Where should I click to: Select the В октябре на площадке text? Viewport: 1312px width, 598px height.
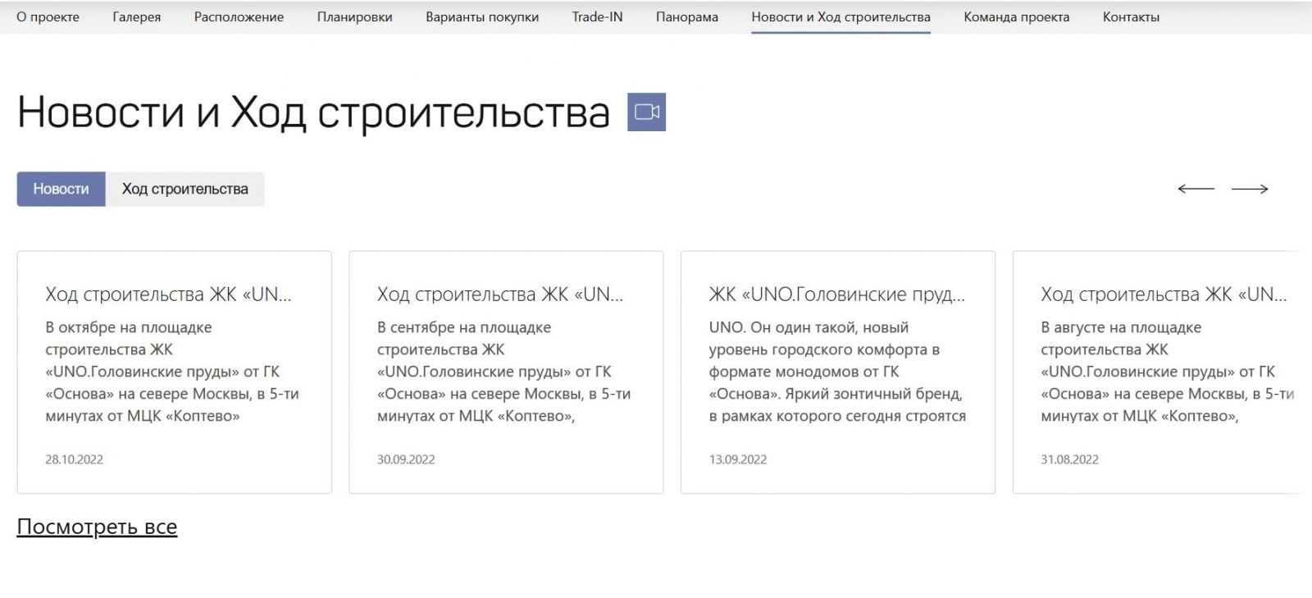click(x=129, y=327)
